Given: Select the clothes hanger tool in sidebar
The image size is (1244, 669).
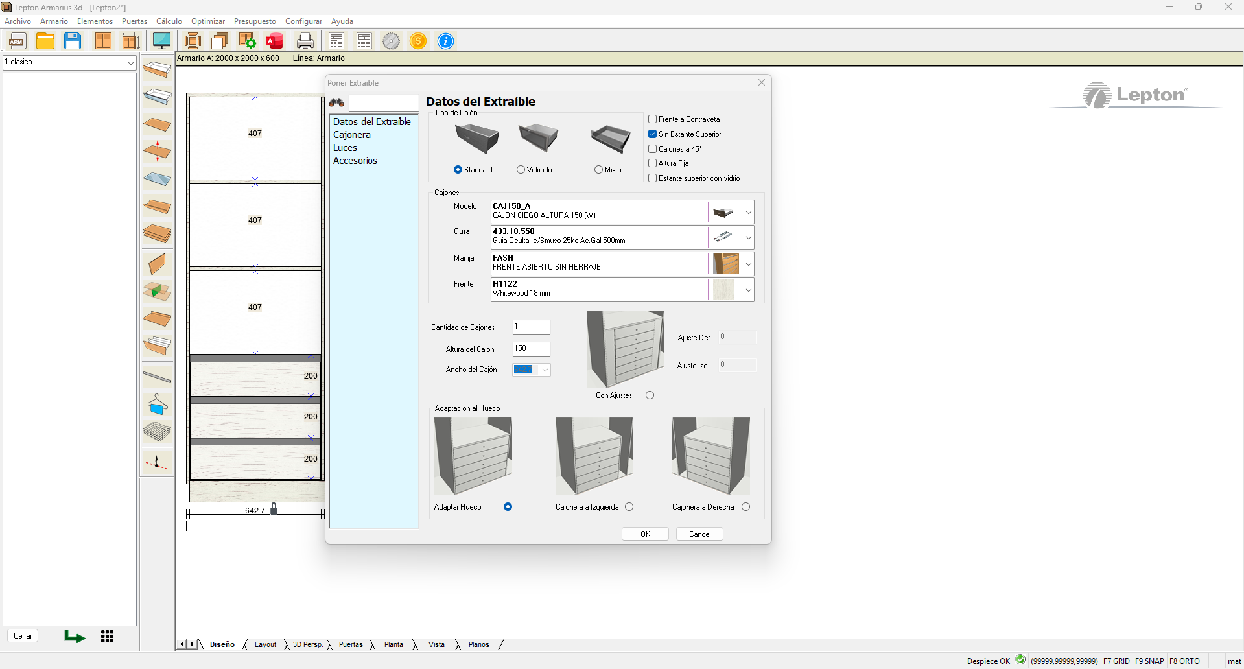Looking at the screenshot, I should click(x=157, y=405).
